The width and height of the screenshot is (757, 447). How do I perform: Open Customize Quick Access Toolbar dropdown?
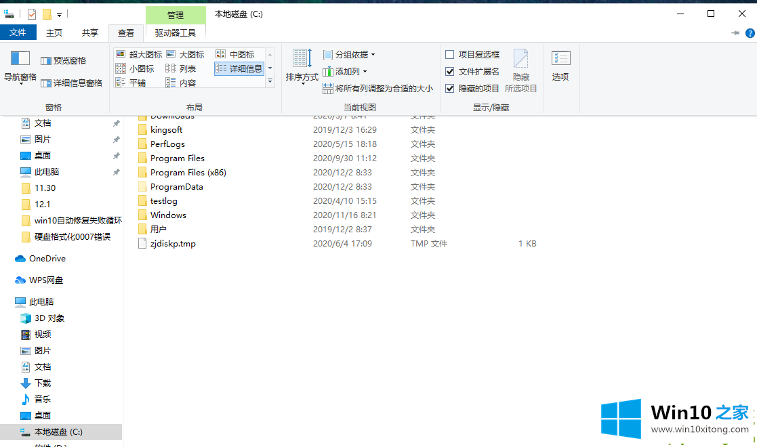coord(60,15)
